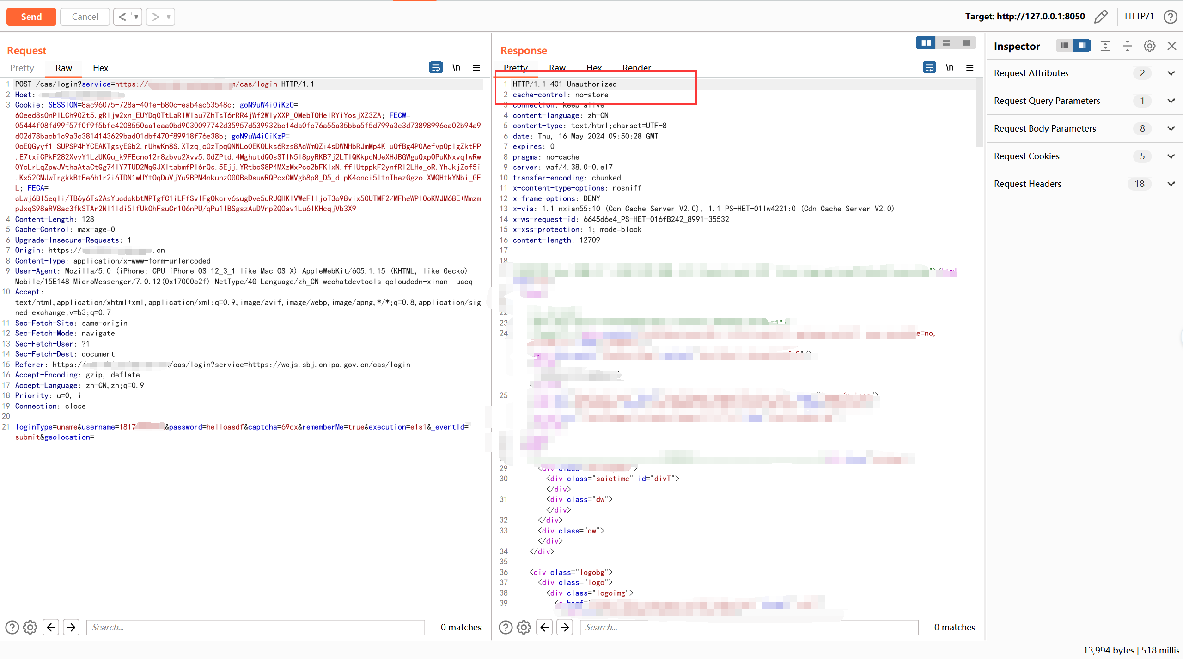Click the Content-Length: 128 header line
The width and height of the screenshot is (1183, 659).
55,219
